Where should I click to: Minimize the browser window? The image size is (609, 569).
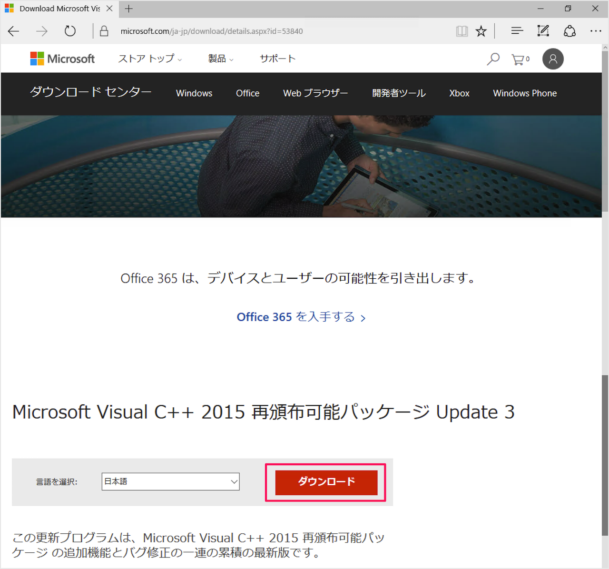pos(540,9)
